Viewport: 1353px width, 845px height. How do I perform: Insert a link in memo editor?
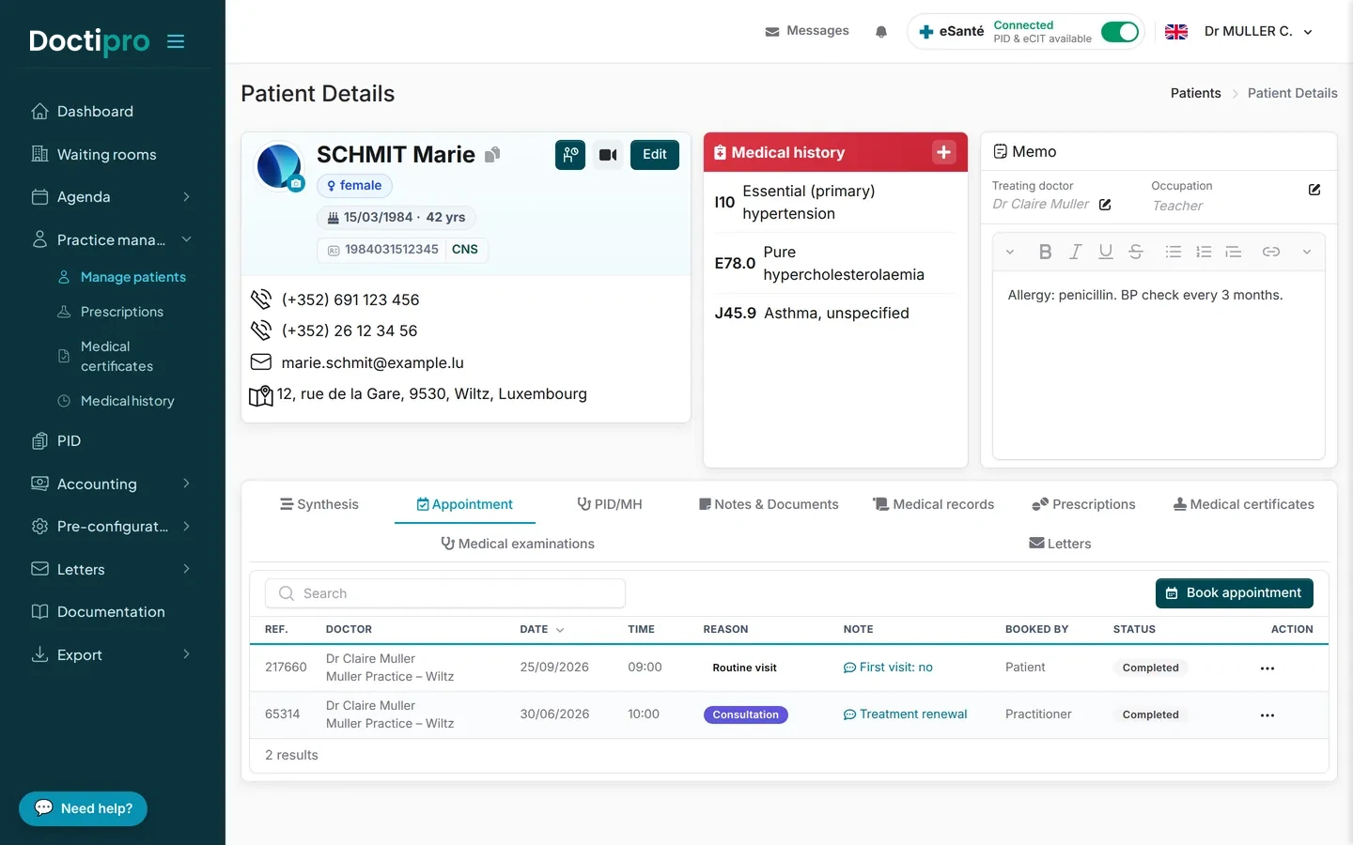(x=1271, y=252)
